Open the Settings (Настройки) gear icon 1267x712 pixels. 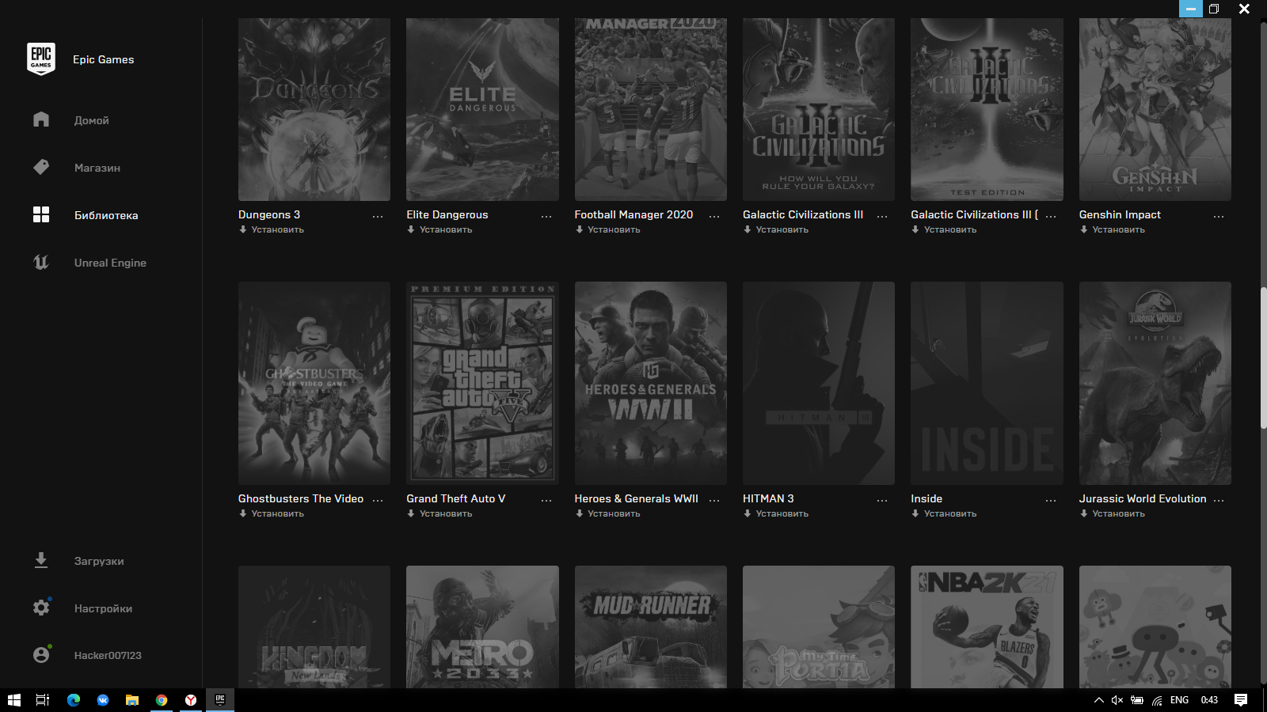click(41, 608)
